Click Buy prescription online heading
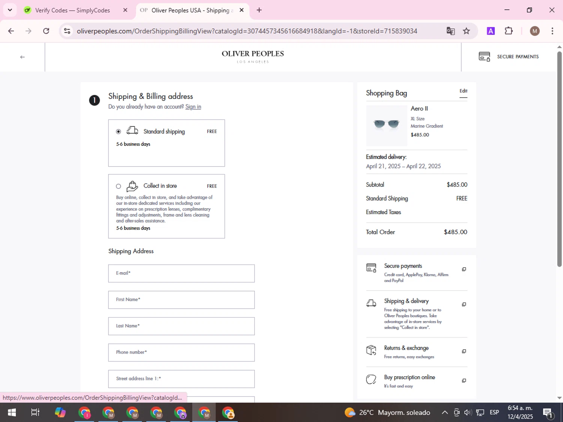 tap(409, 377)
